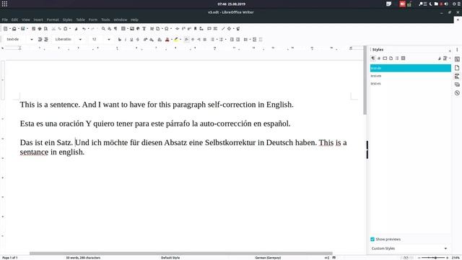Print the document from the toolbar
The width and height of the screenshot is (462, 260).
(x=40, y=29)
